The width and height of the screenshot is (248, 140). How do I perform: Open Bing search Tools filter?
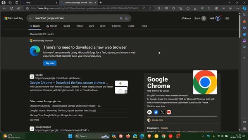click(144, 26)
